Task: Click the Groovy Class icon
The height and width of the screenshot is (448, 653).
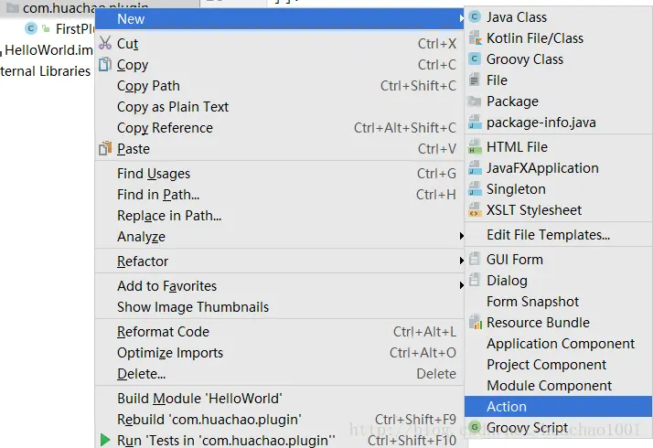Action: pos(475,59)
